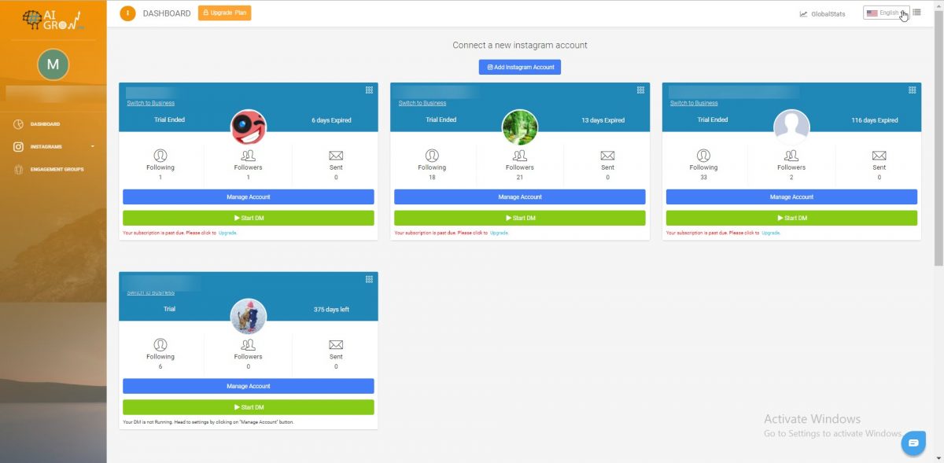Click the Sent envelope icon on trial card
The width and height of the screenshot is (944, 463).
pyautogui.click(x=336, y=345)
